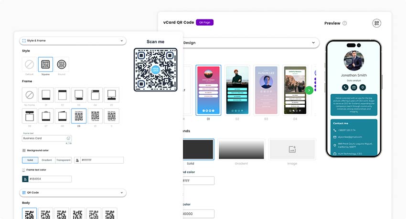The height and width of the screenshot is (219, 406).
Task: Select the Solid background color mode
Action: coord(30,160)
